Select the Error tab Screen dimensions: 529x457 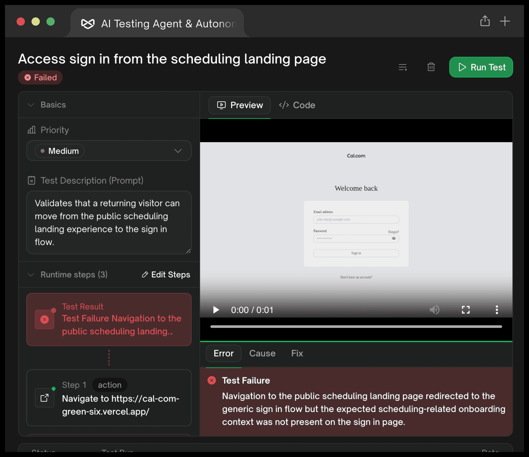[x=224, y=353]
